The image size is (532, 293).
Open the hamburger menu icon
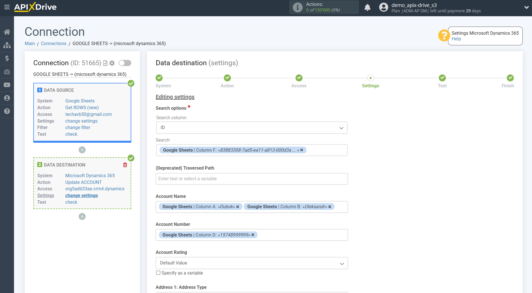click(7, 7)
